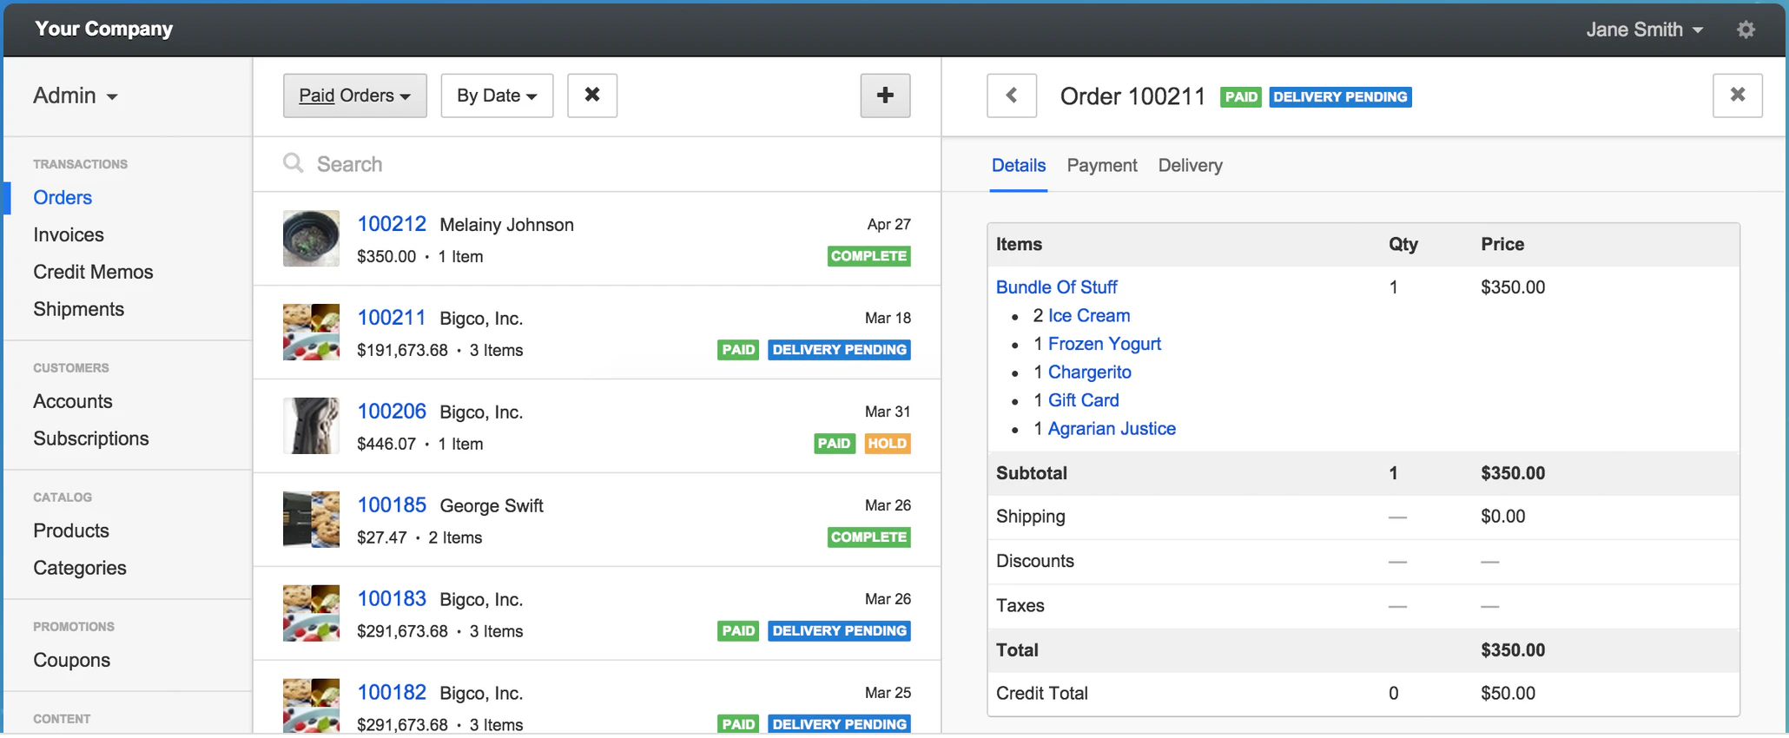Click the search magnifier icon
Viewport: 1789px width, 738px height.
[x=294, y=163]
